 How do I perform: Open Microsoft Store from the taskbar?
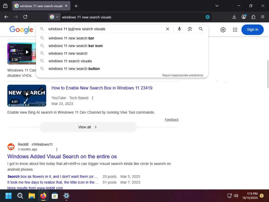(x=55, y=196)
